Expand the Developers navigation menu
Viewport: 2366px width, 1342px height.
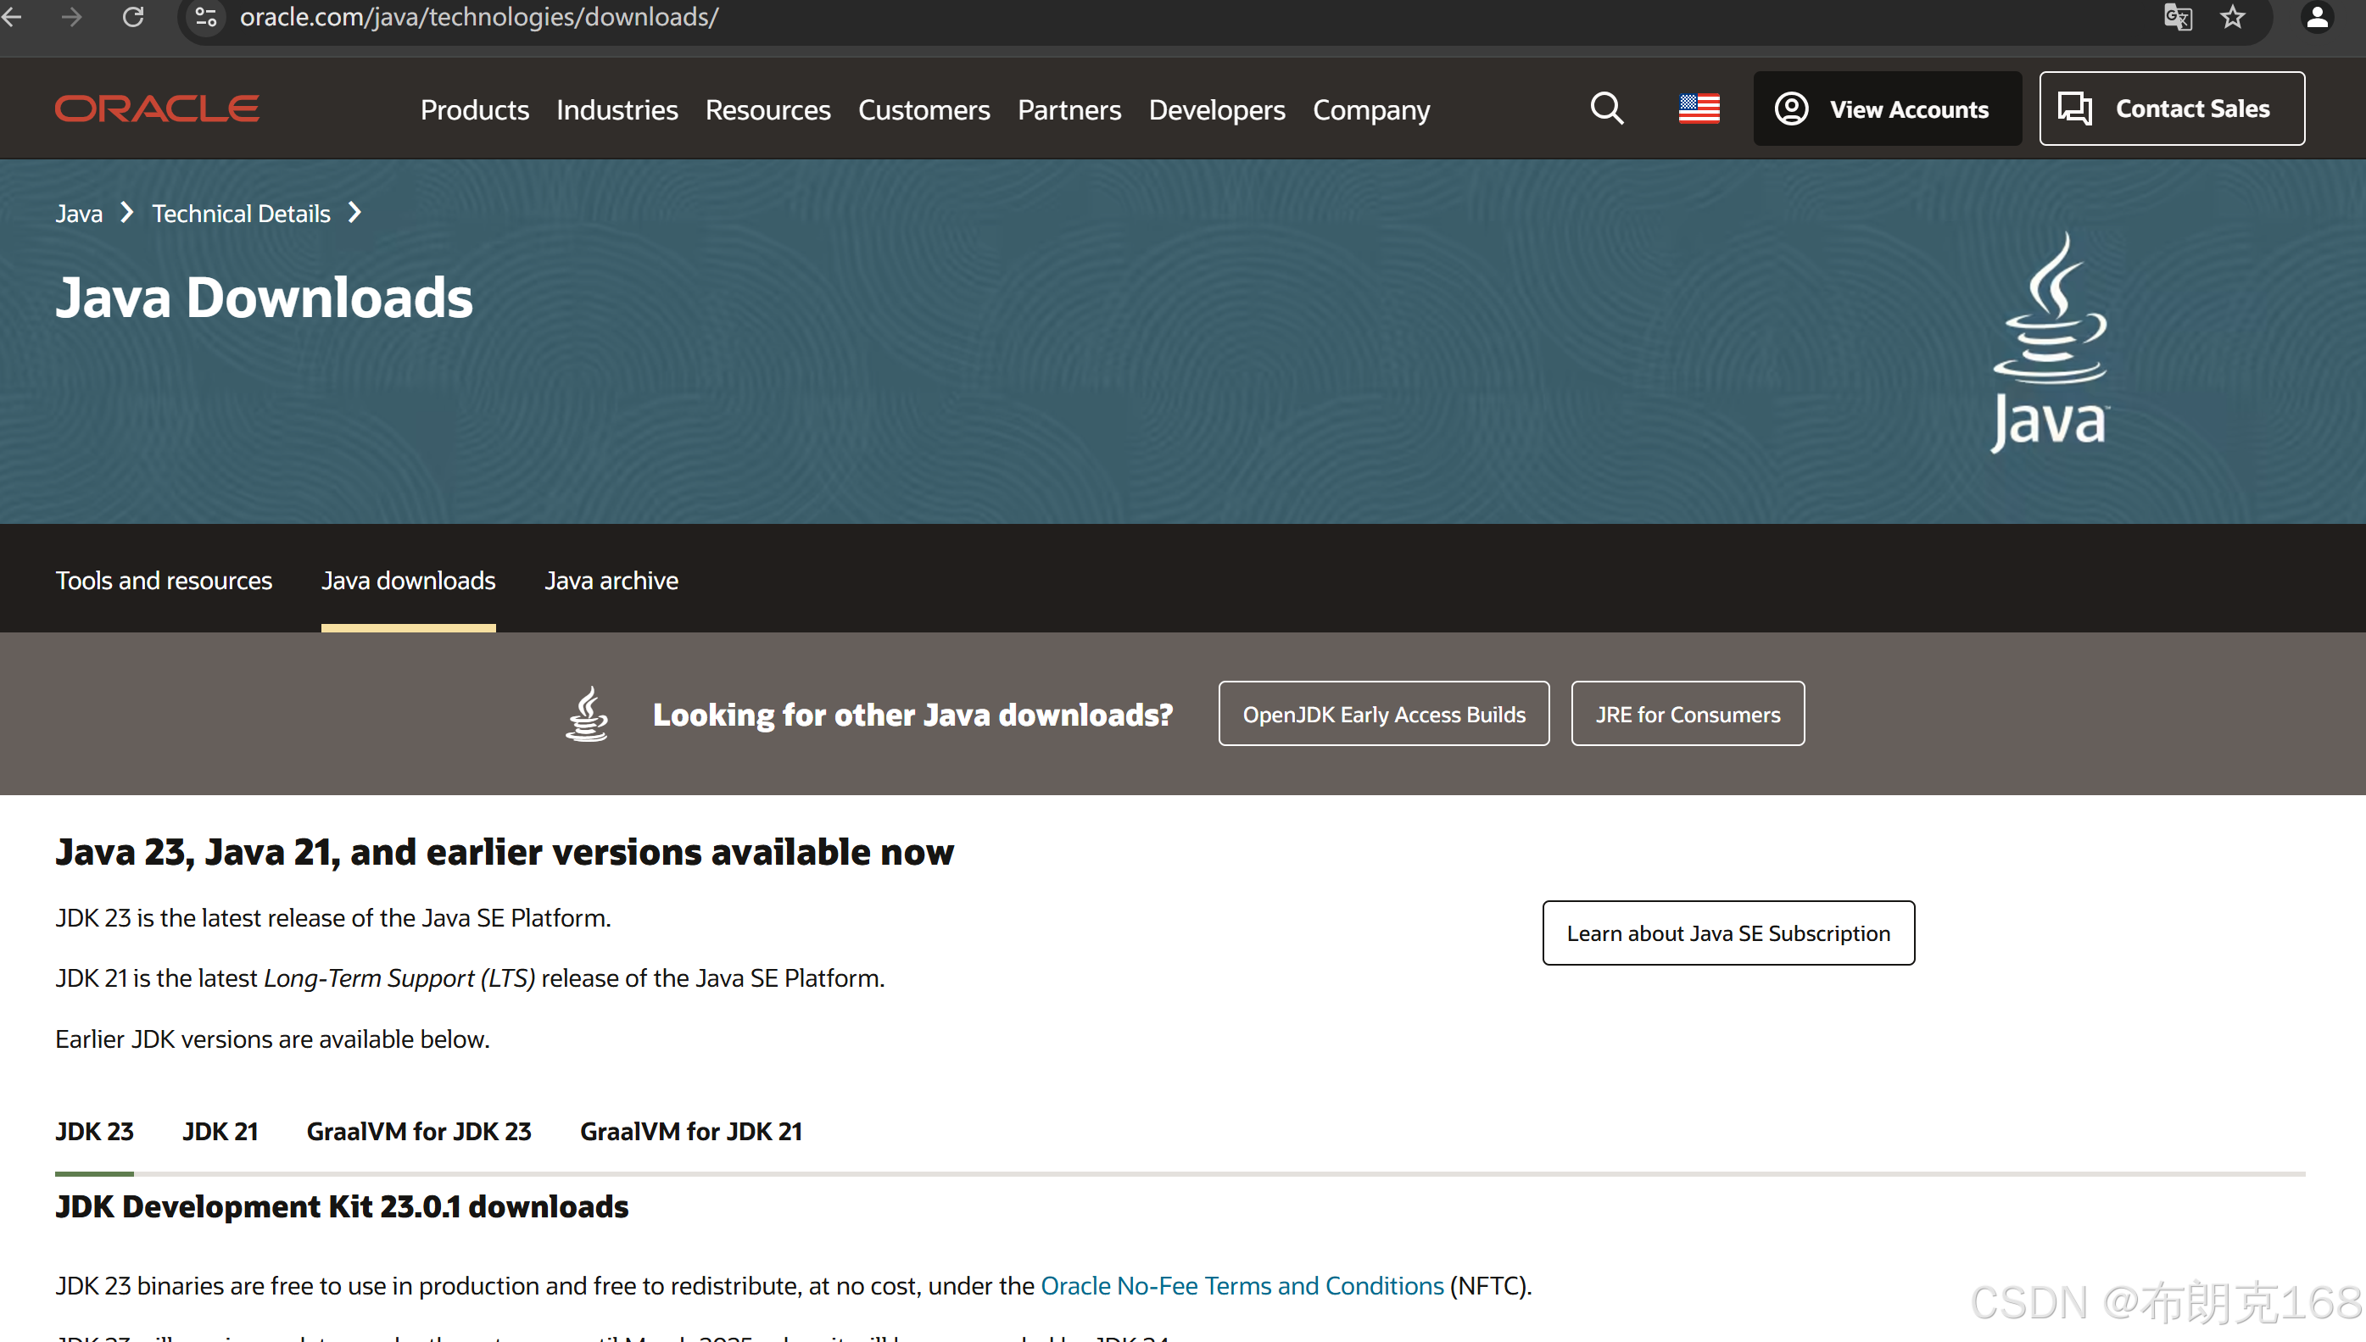pos(1216,109)
